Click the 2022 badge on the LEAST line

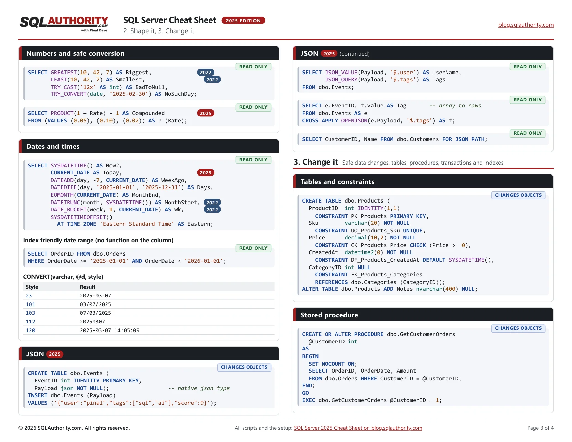click(x=212, y=80)
